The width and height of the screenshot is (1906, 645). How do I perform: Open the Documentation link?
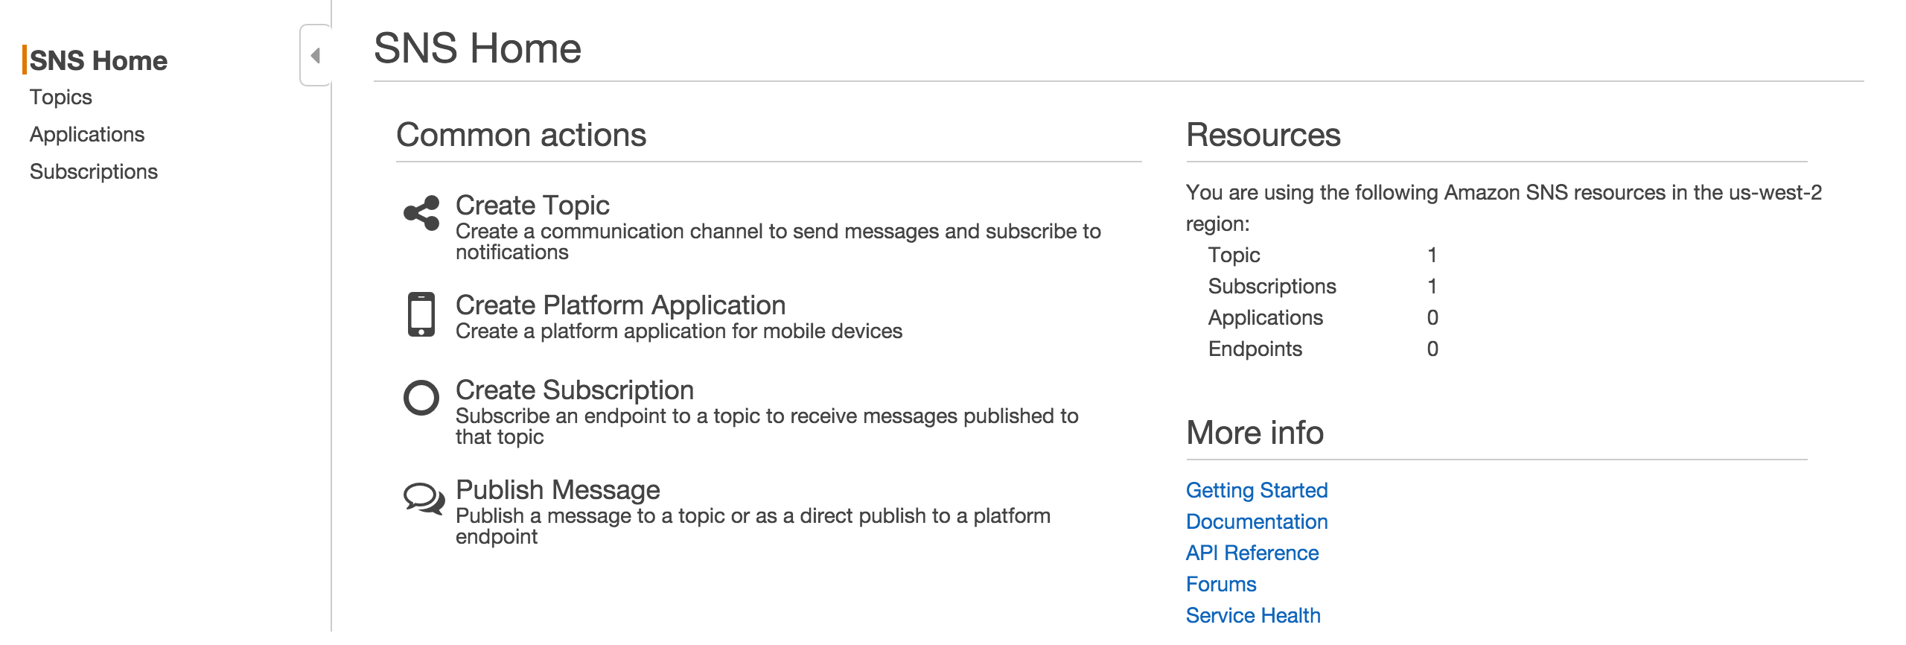1257,521
